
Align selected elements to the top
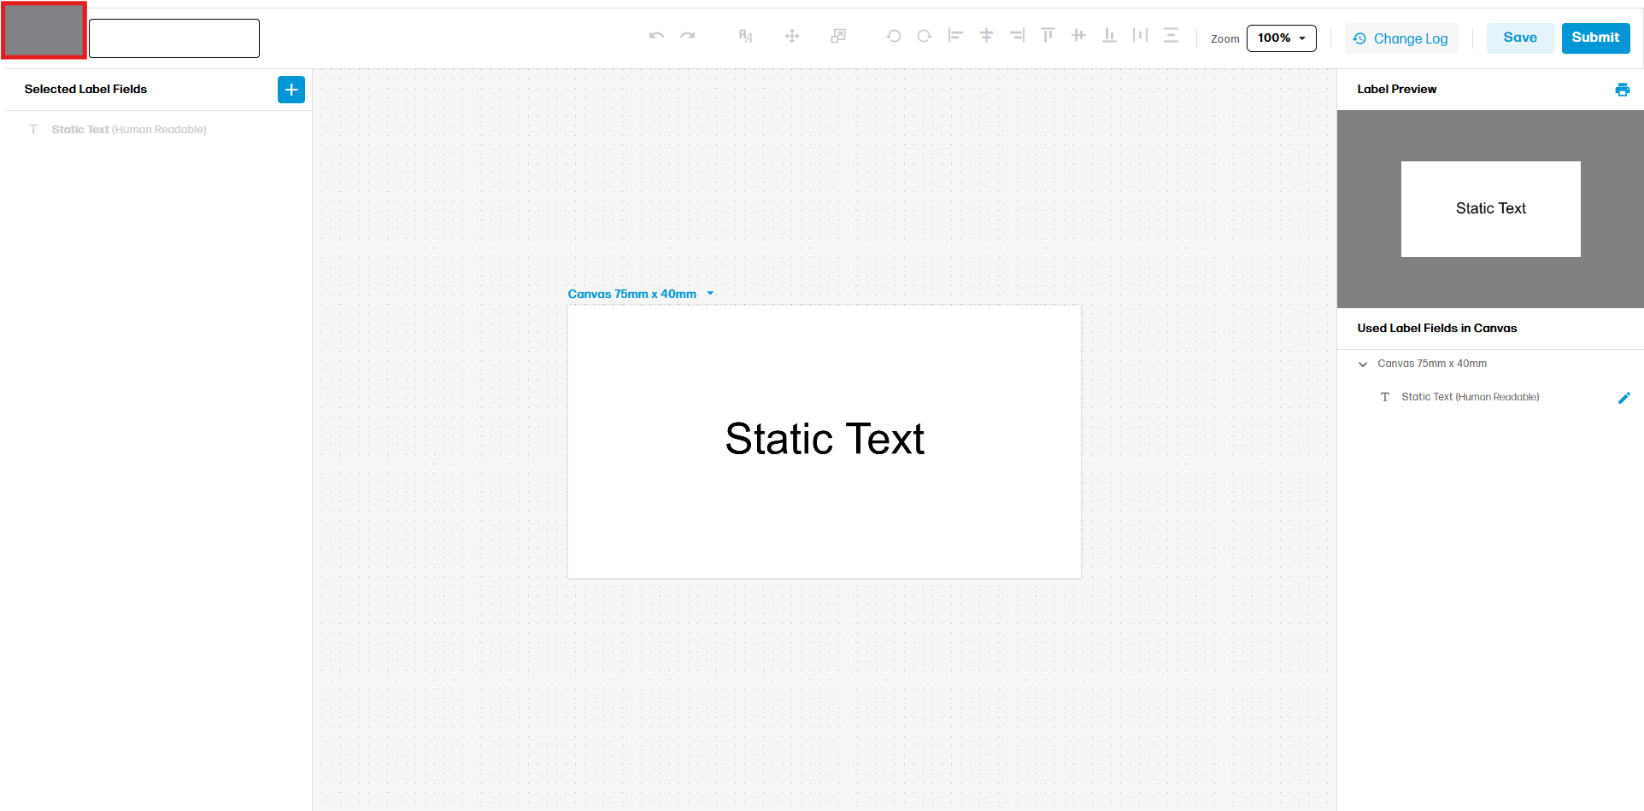pyautogui.click(x=1048, y=36)
